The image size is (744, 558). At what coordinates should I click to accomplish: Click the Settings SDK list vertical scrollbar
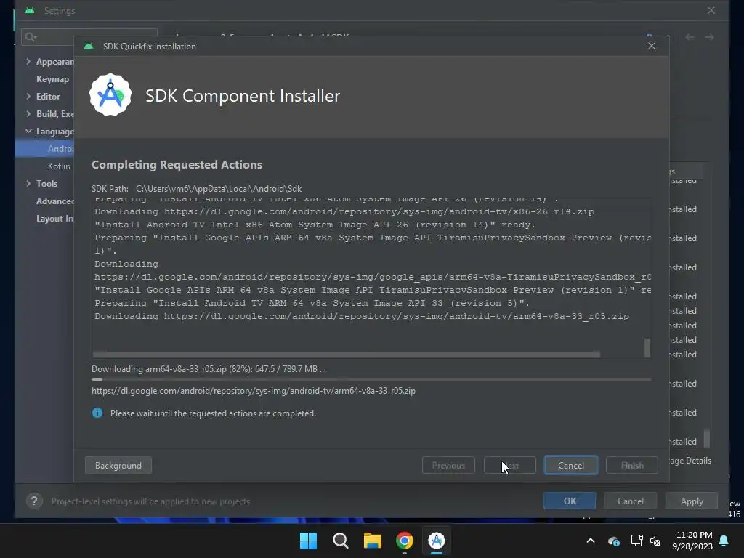pos(707,438)
